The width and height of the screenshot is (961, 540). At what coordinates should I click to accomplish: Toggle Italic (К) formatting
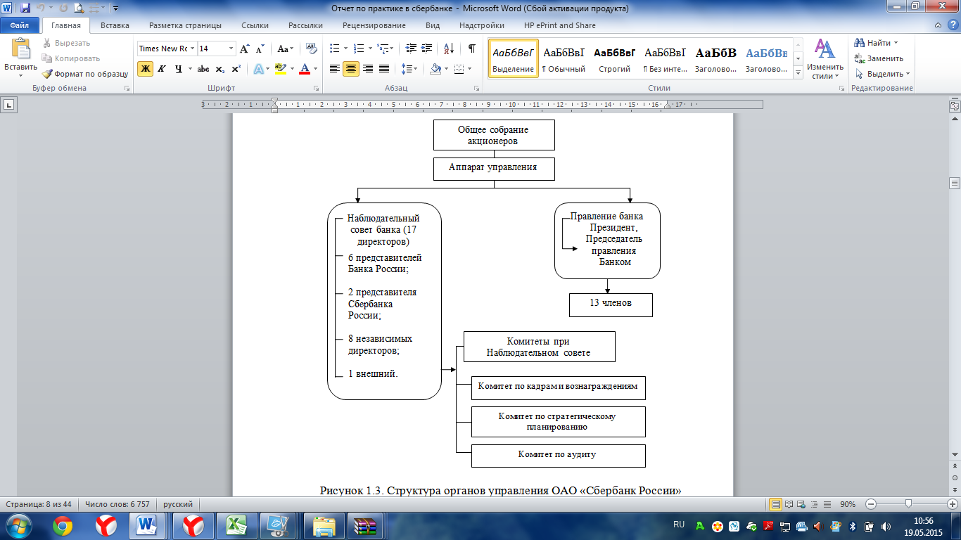(162, 69)
